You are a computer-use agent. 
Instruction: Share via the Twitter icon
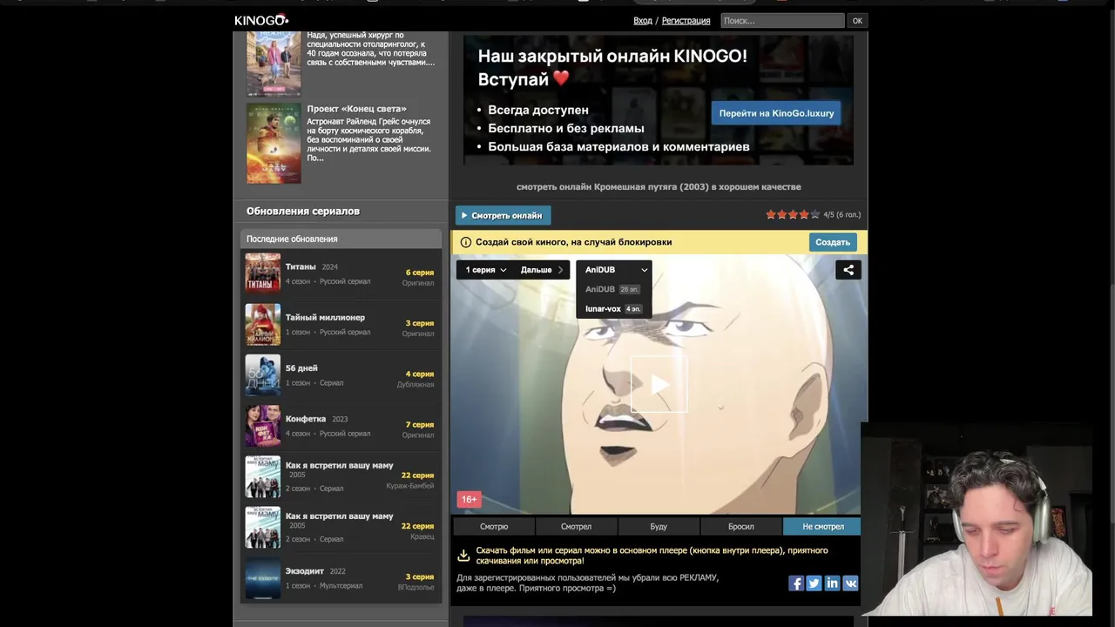(x=814, y=583)
